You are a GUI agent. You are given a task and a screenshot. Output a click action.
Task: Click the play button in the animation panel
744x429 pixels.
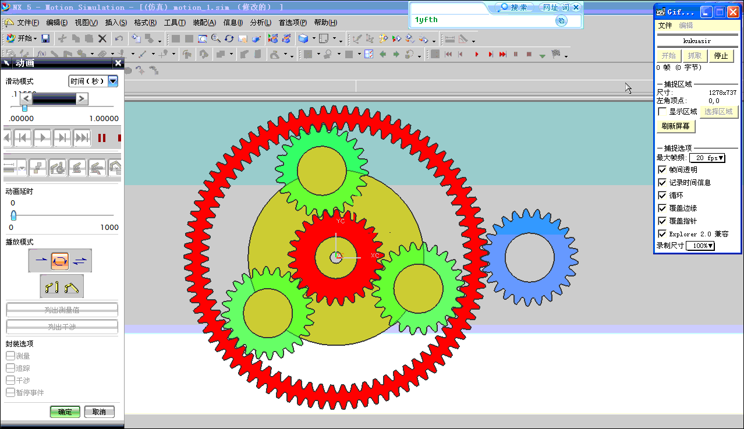tap(42, 138)
